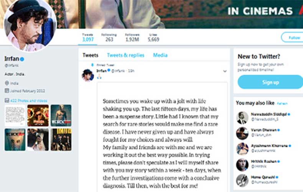The width and height of the screenshot is (303, 192).
Task: Click Irrfan's large profile picture
Action: 30,25
